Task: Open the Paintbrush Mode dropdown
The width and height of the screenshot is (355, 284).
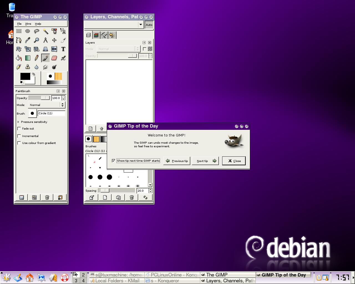Action: 47,105
